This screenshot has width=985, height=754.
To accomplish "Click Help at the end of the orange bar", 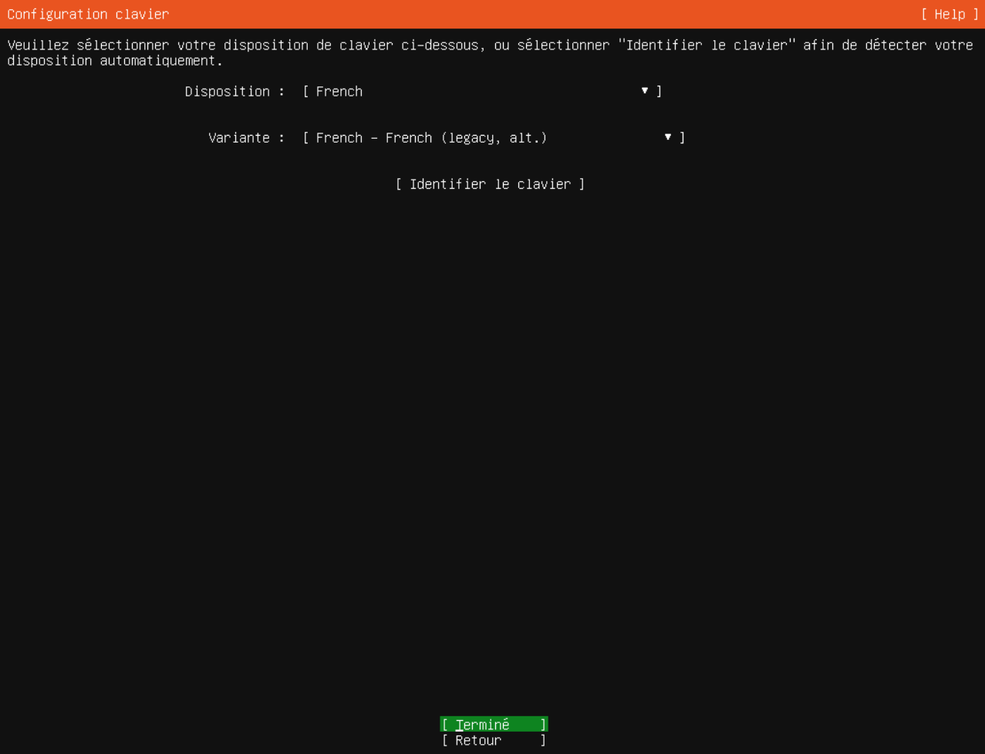I will click(x=950, y=14).
